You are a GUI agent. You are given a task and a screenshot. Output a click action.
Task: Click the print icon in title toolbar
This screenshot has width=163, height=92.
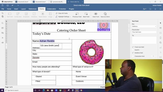coord(8,5)
